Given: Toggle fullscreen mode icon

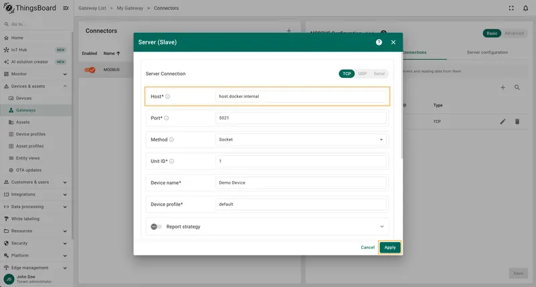Looking at the screenshot, I should [x=511, y=8].
